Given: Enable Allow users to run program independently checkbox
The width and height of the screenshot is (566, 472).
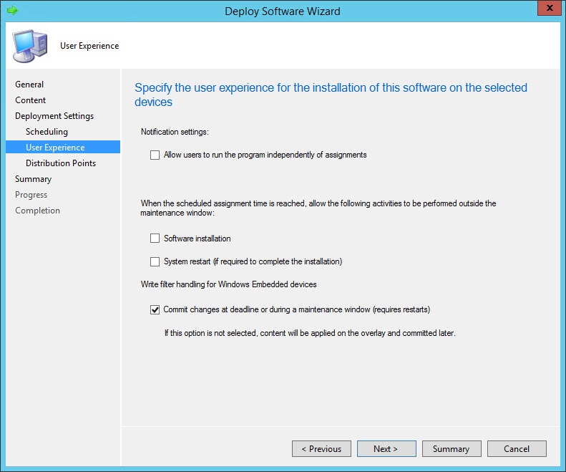Looking at the screenshot, I should [x=155, y=155].
